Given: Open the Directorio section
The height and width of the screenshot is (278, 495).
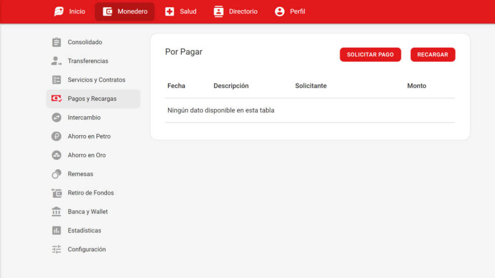Looking at the screenshot, I should [x=235, y=11].
